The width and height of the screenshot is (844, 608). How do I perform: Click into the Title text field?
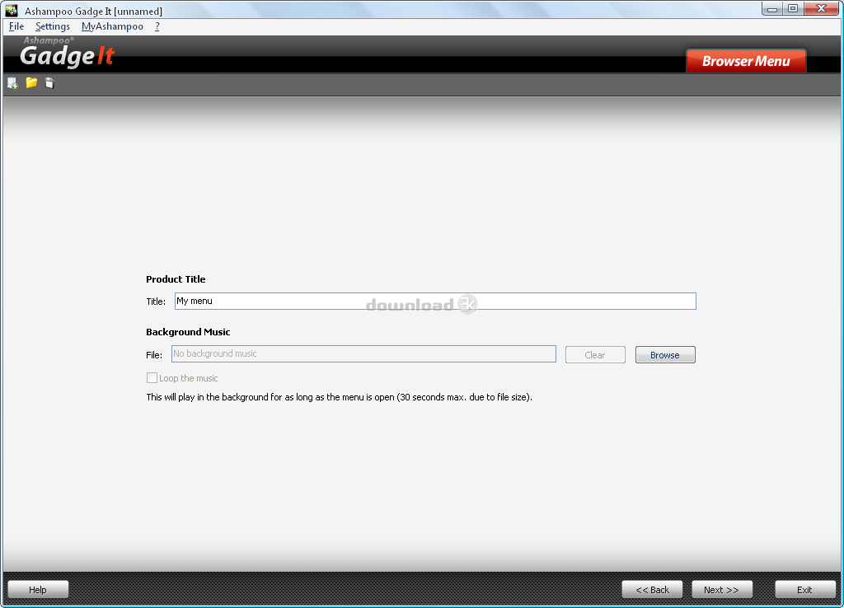coord(435,302)
